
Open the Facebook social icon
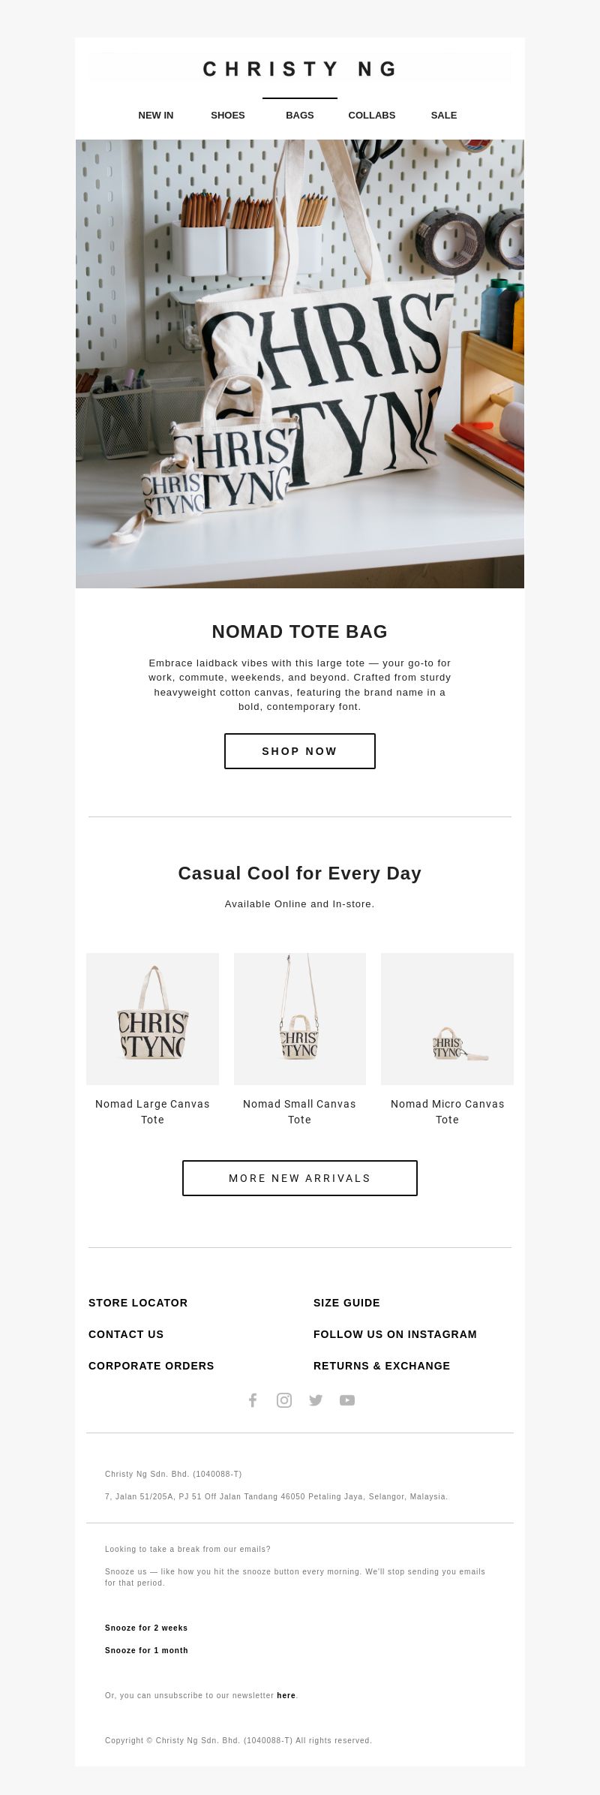tap(253, 1400)
